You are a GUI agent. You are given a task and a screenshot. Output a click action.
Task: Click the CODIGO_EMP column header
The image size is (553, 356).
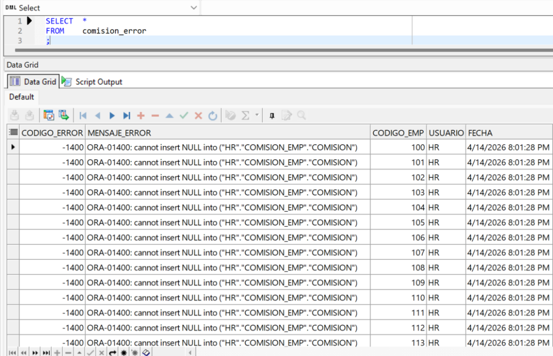pyautogui.click(x=398, y=133)
